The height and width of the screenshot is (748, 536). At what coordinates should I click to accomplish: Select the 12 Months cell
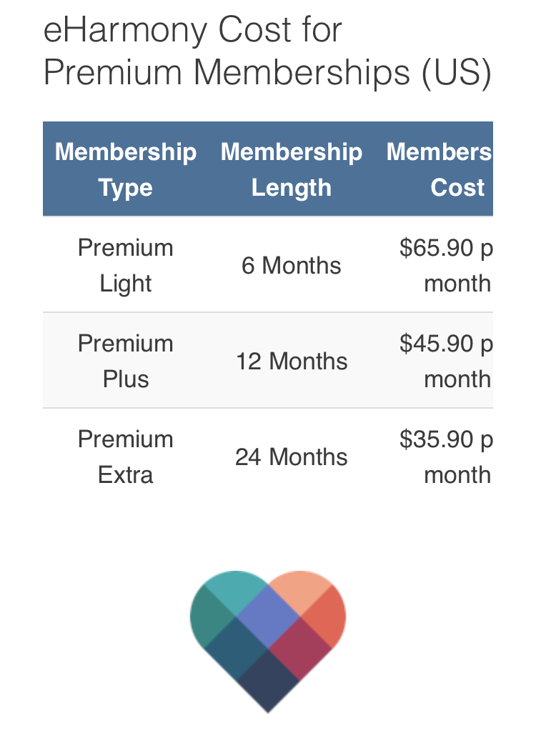[x=291, y=361]
